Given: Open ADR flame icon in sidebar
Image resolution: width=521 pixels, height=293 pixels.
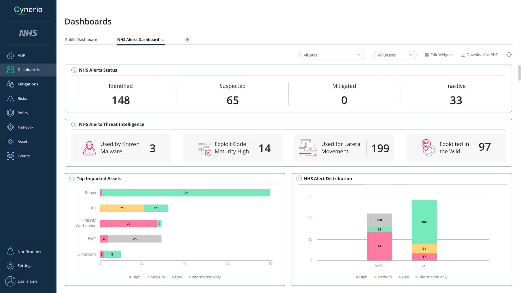Looking at the screenshot, I should coord(10,55).
